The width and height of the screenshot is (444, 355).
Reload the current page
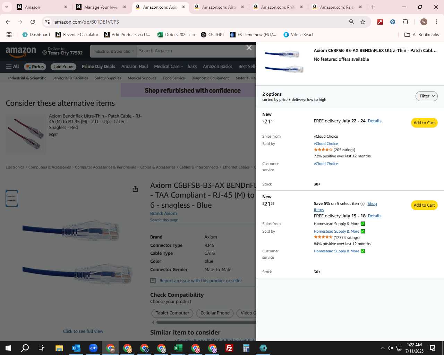[x=33, y=22]
